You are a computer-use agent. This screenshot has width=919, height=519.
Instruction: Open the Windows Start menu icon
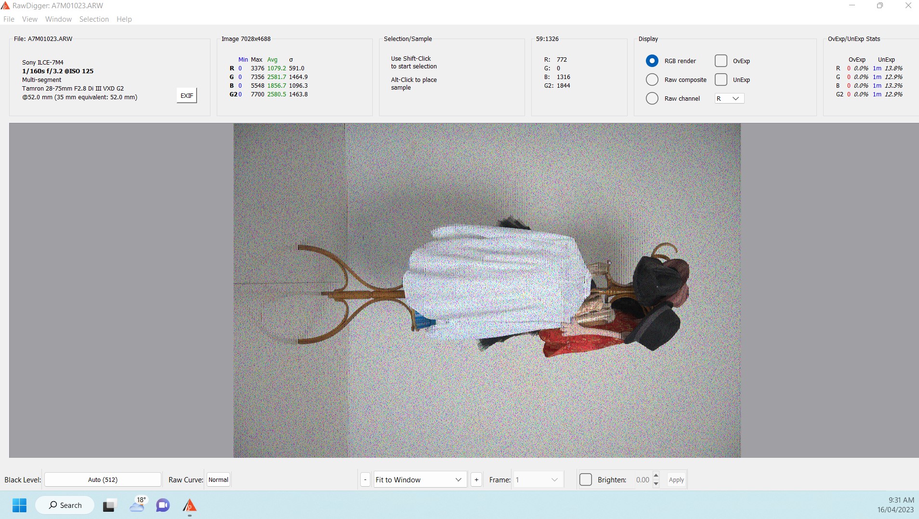(x=19, y=505)
